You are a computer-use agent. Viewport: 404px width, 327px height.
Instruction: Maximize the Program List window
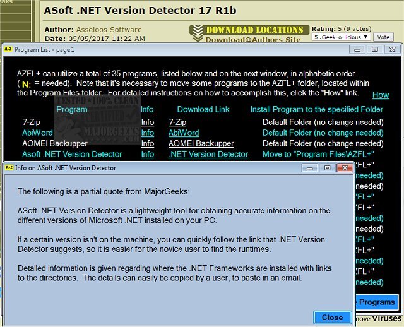(374, 49)
